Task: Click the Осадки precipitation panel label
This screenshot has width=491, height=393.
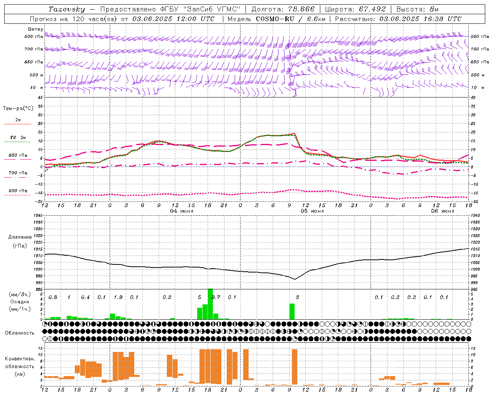Action: pos(20,302)
